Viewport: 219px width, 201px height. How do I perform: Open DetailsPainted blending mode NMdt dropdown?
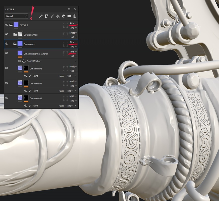click(x=73, y=33)
